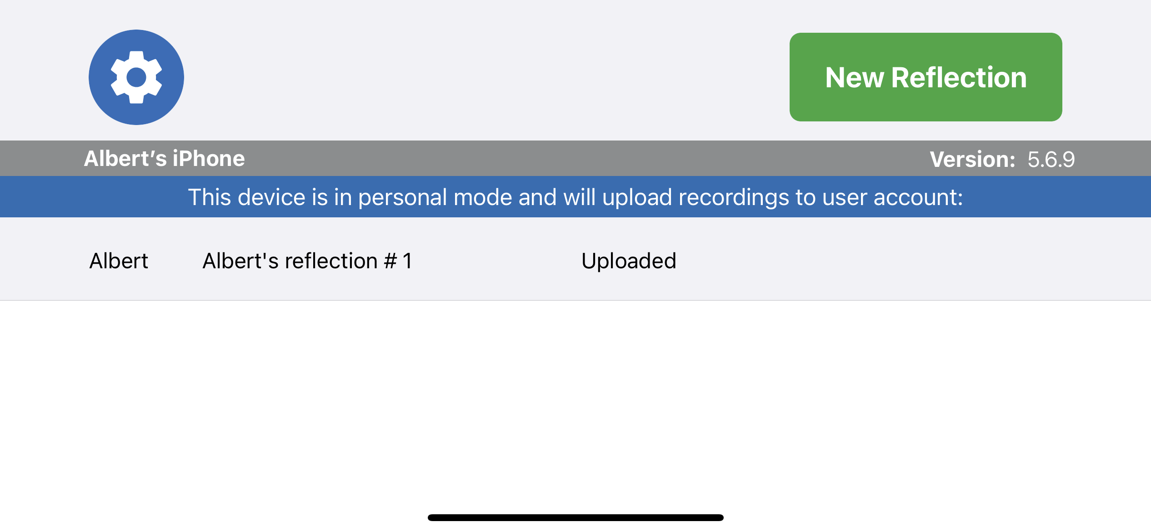
Task: Select the Albert user name in list
Action: click(x=119, y=261)
